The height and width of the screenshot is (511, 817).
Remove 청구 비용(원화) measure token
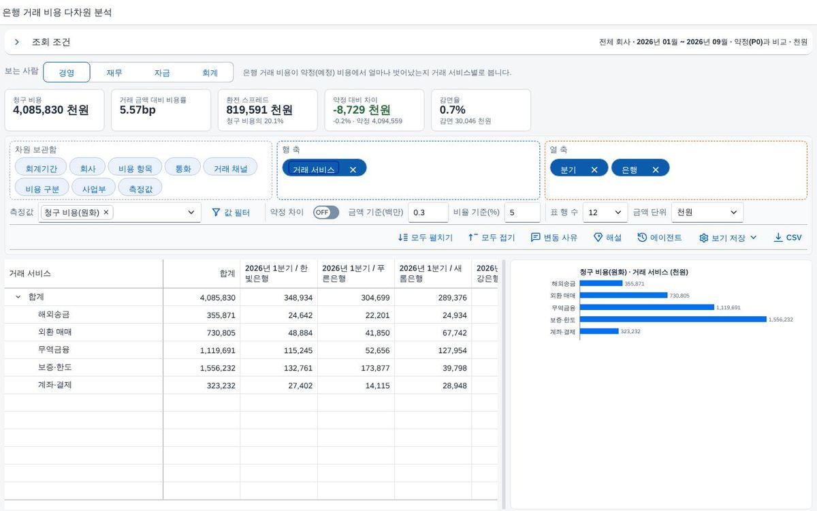point(106,213)
